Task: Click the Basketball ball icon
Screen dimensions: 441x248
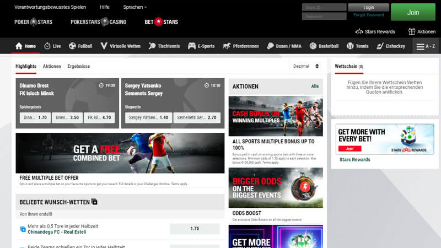Action: (x=313, y=46)
